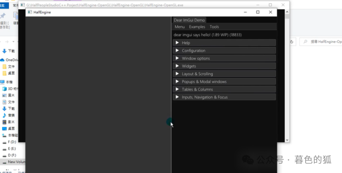The image size is (342, 173).
Task: Click the OneDrive cloud icon in sidebar
Action: 2,60
